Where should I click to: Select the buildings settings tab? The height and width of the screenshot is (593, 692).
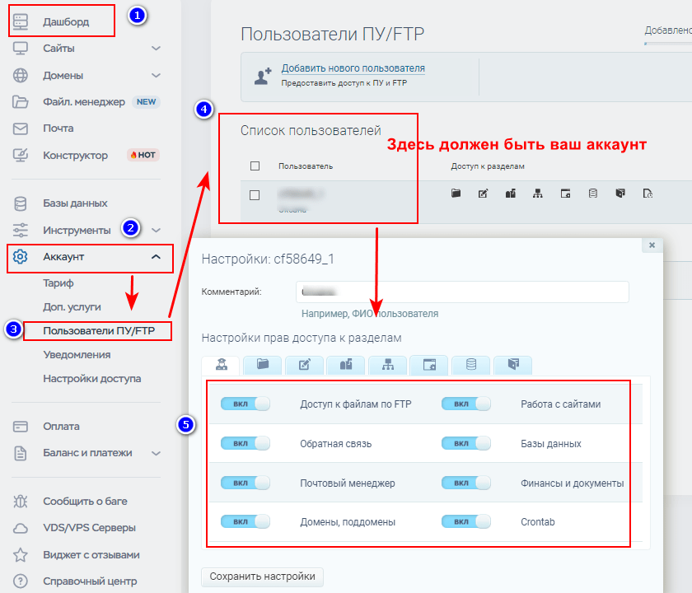tap(346, 366)
